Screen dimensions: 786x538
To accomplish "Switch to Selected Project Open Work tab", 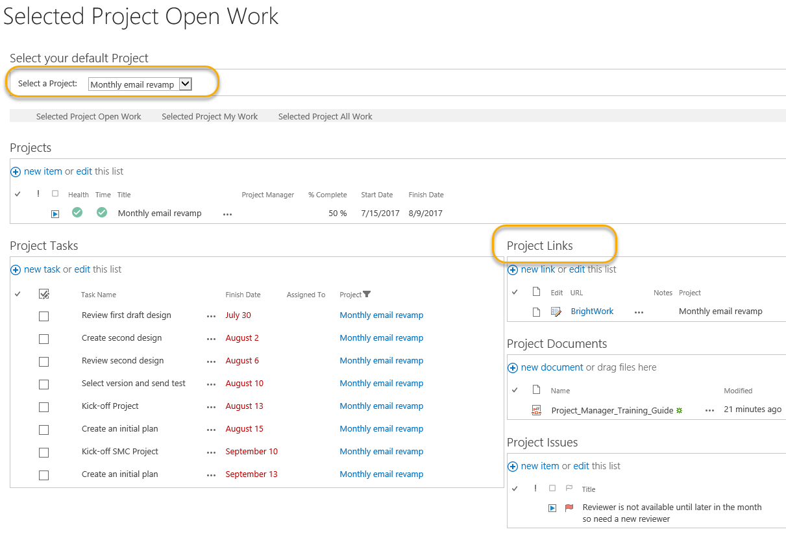I will [x=89, y=117].
